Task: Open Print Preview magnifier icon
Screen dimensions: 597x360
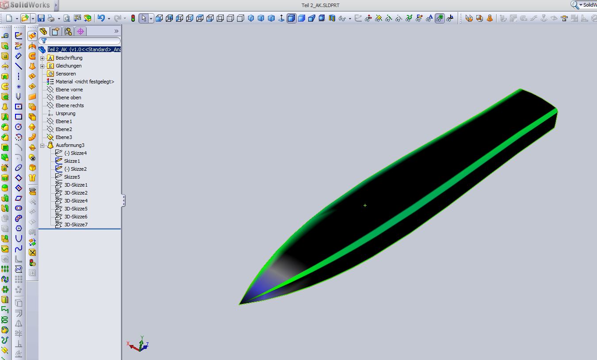Action: tap(66, 18)
